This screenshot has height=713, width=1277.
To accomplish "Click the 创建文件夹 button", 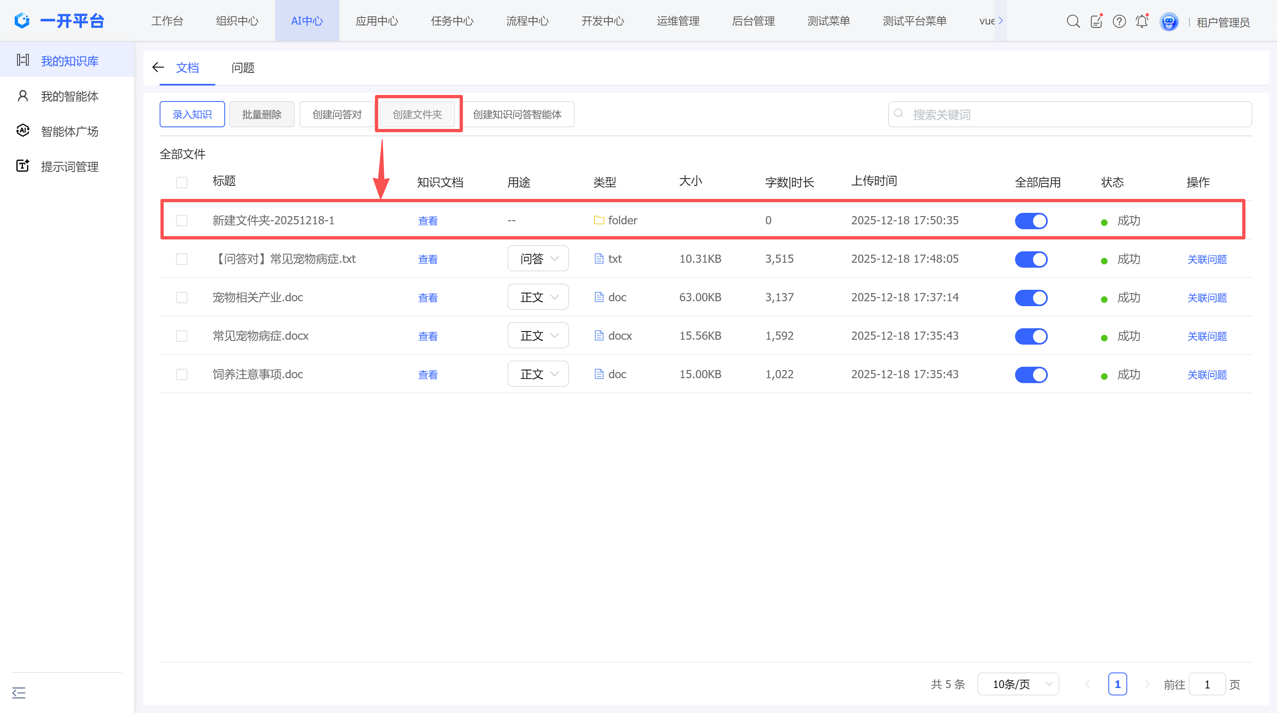I will (417, 115).
